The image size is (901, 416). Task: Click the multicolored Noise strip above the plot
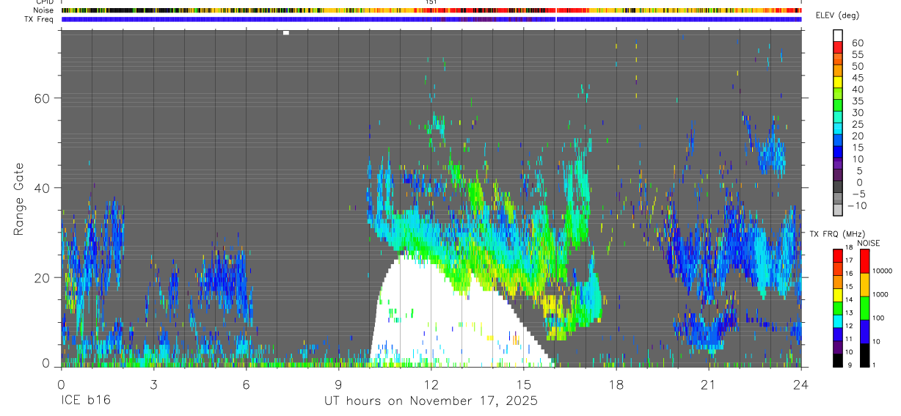pos(431,10)
